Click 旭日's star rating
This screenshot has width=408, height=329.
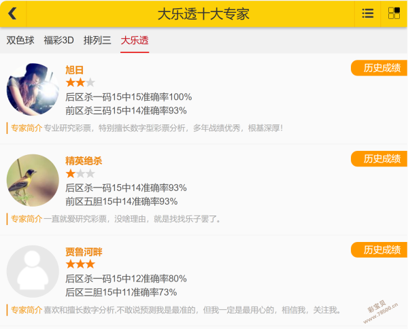point(80,83)
